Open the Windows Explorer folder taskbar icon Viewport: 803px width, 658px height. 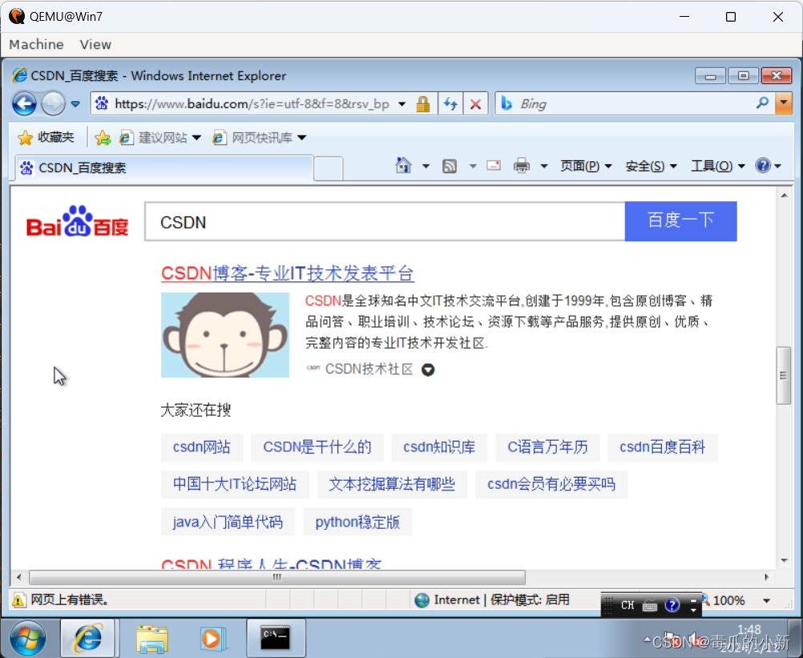pos(152,639)
